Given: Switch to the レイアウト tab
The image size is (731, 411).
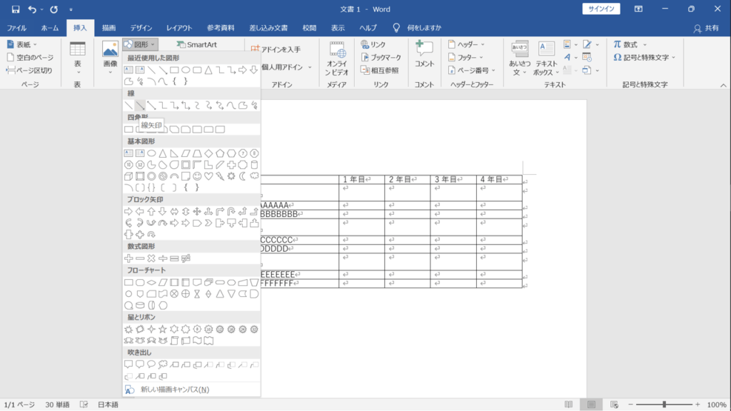Looking at the screenshot, I should pyautogui.click(x=179, y=28).
